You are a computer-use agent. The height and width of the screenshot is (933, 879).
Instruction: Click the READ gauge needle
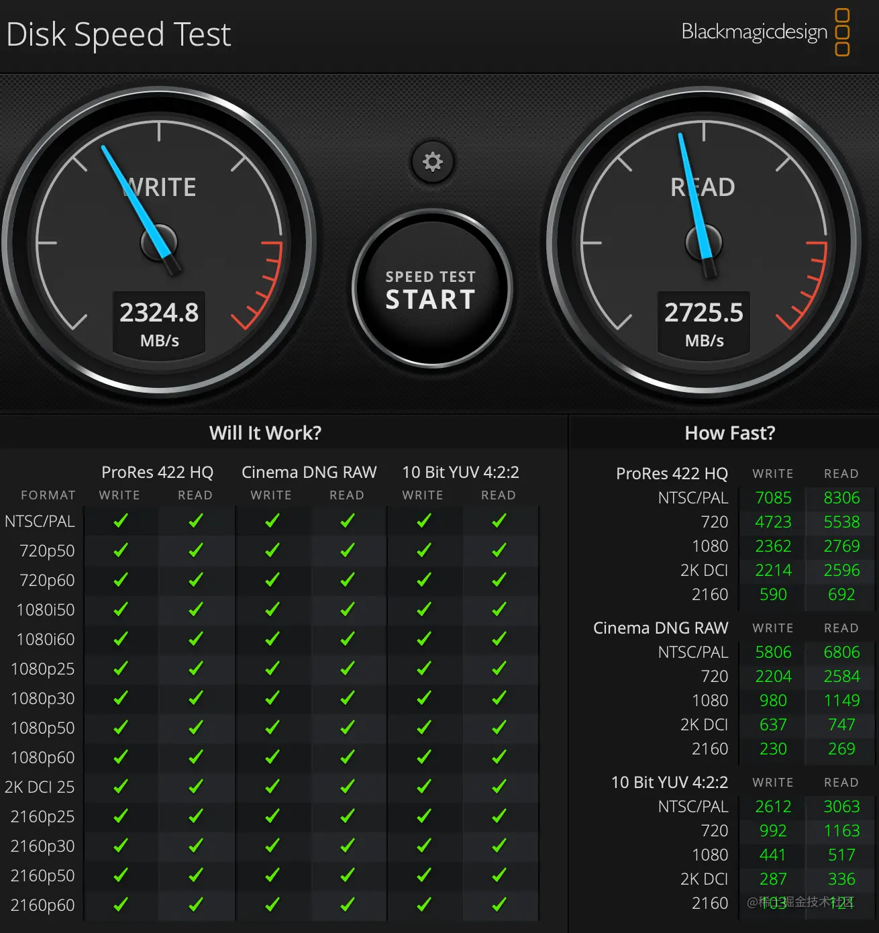point(696,203)
